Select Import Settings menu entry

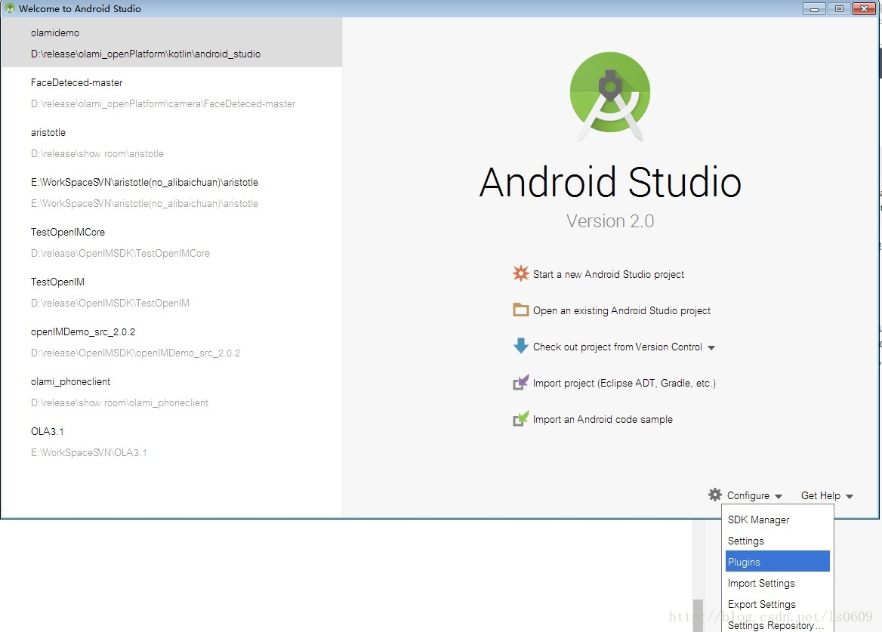click(x=777, y=583)
